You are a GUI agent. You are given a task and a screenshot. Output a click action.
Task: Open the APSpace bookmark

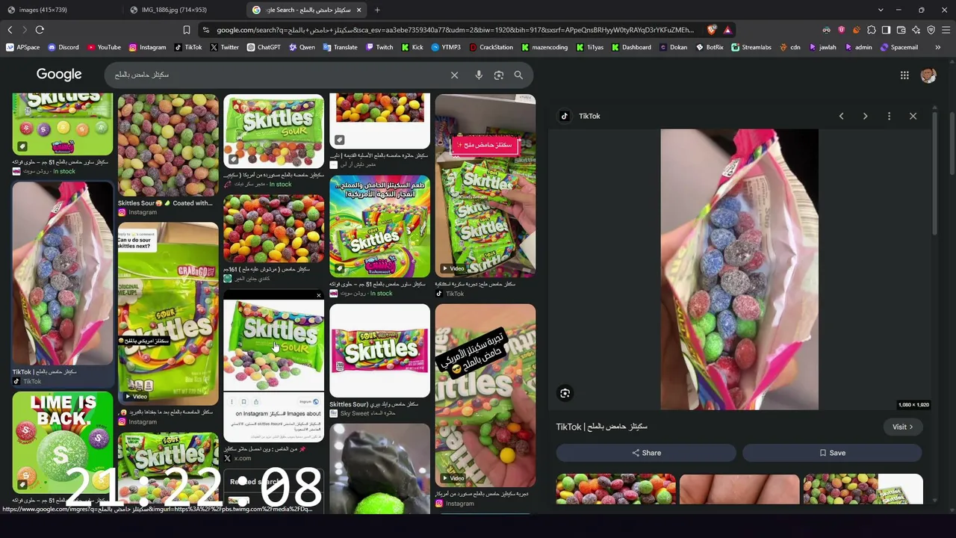point(23,47)
